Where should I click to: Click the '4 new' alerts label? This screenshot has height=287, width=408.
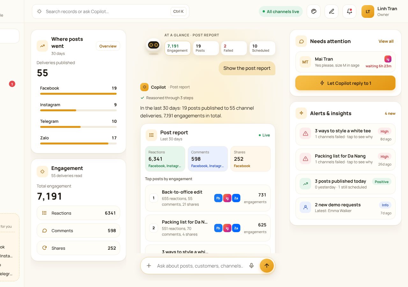390,114
